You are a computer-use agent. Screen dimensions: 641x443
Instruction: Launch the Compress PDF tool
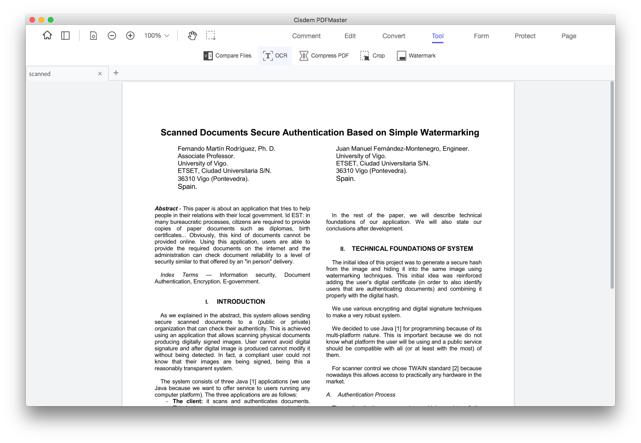point(324,55)
